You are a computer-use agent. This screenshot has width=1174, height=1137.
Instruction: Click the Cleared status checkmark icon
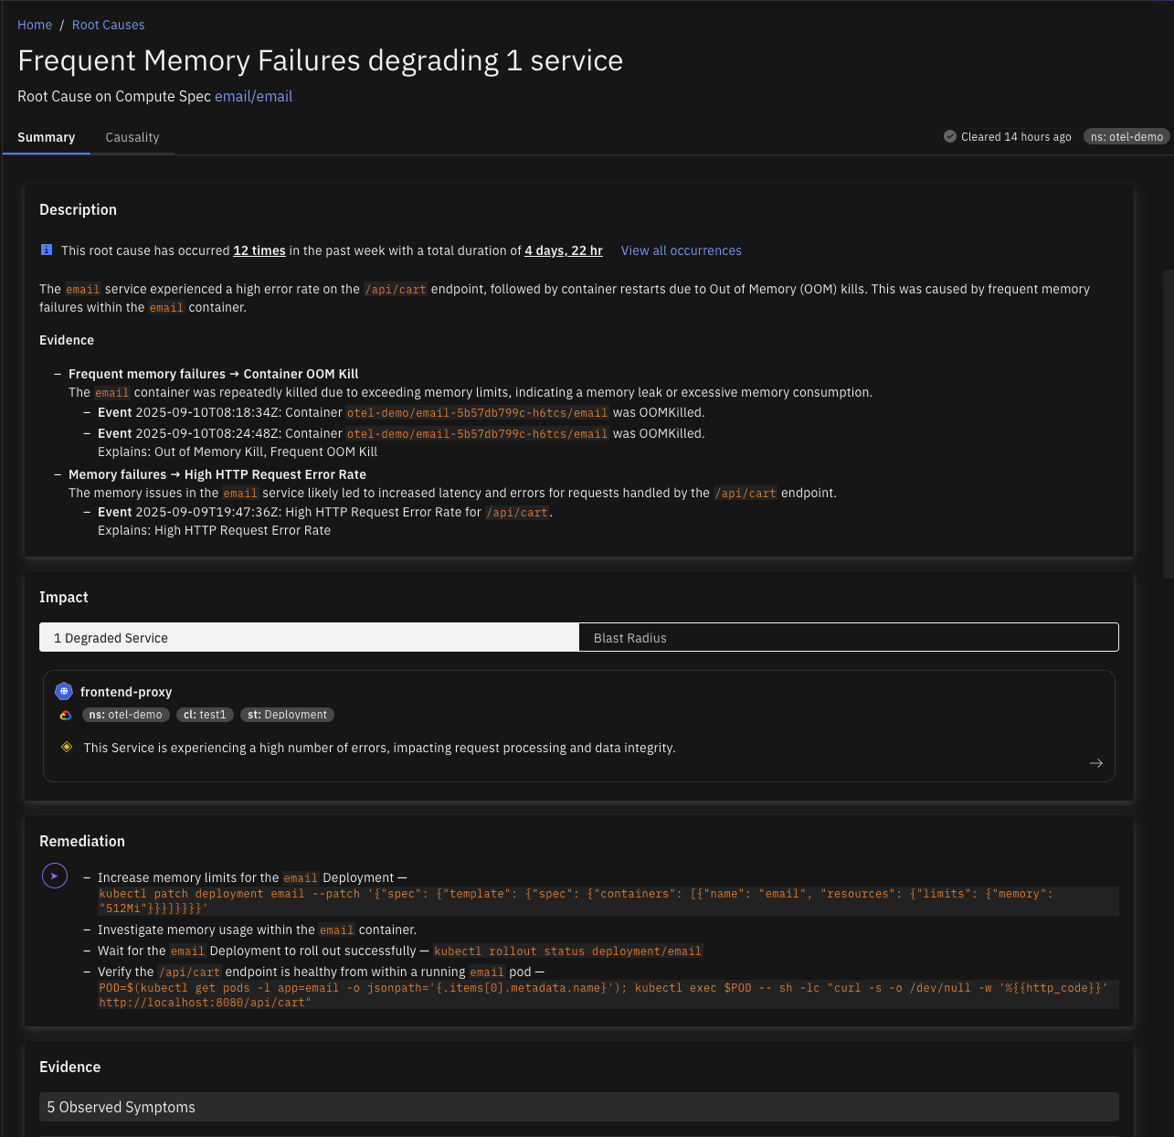[950, 137]
